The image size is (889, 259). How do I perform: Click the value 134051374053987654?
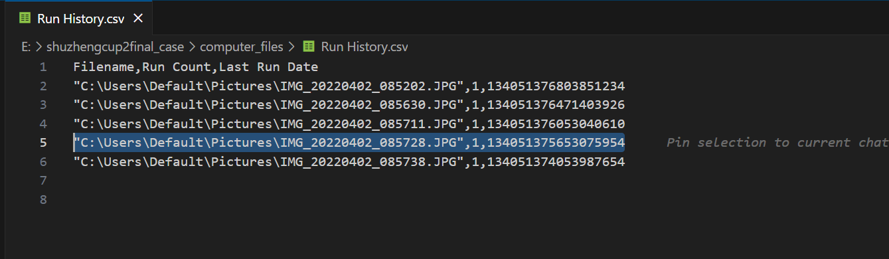point(556,161)
